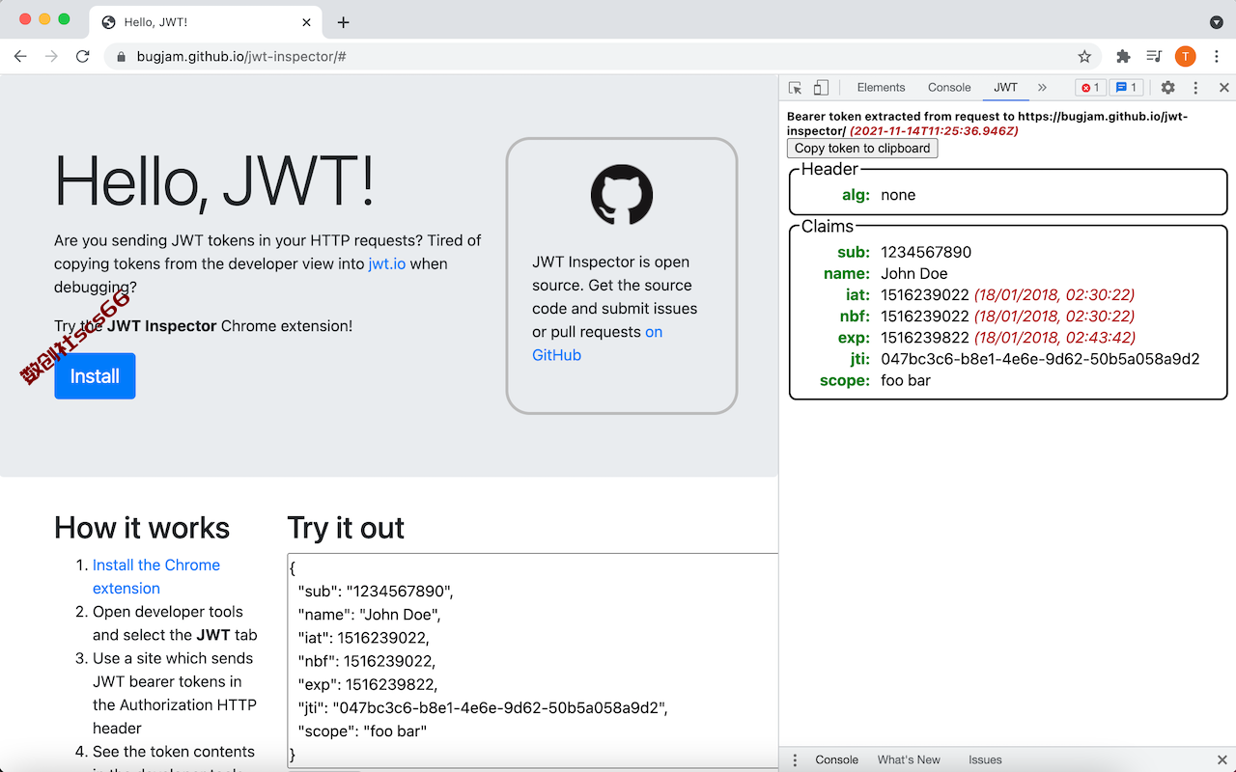
Task: Close the 'Hello, JWT!' browser tab
Action: click(x=307, y=22)
